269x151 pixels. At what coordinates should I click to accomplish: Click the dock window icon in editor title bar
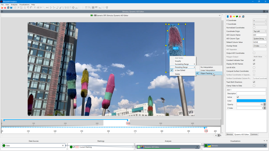click(264, 12)
